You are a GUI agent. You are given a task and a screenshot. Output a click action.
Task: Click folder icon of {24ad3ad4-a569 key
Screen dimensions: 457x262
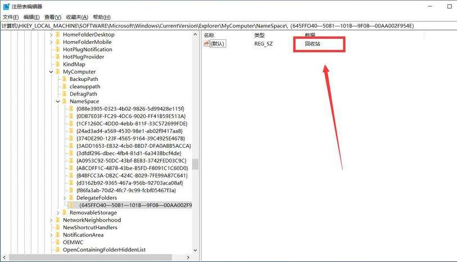pyautogui.click(x=71, y=131)
